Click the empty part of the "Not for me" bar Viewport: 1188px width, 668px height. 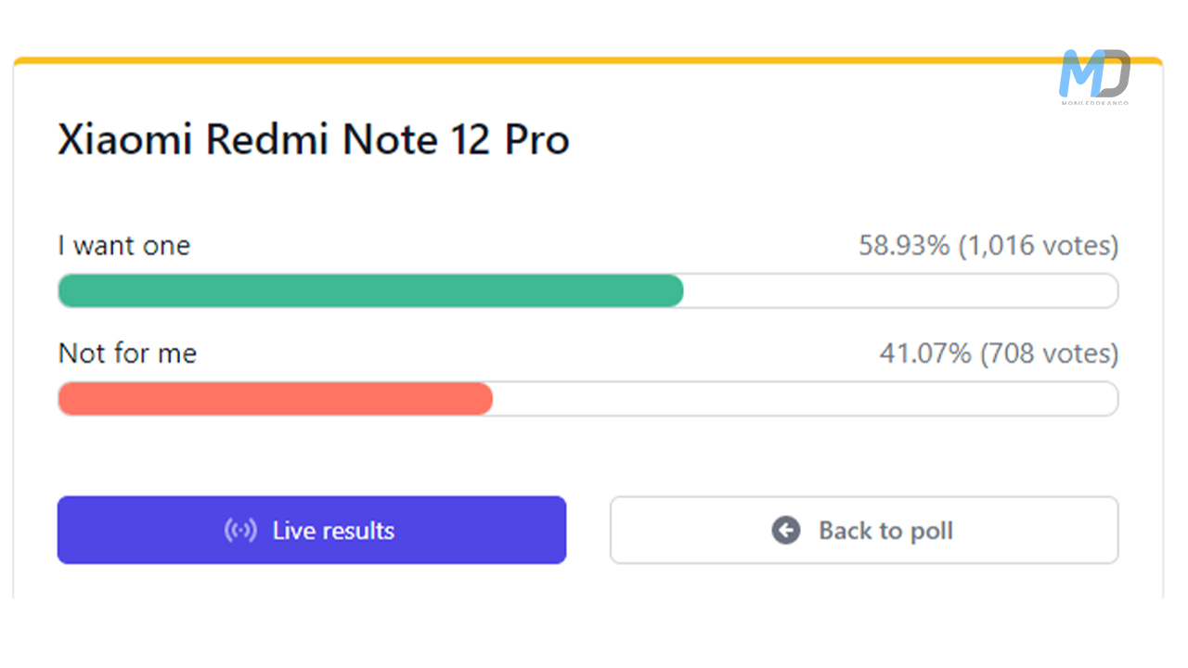click(x=804, y=399)
